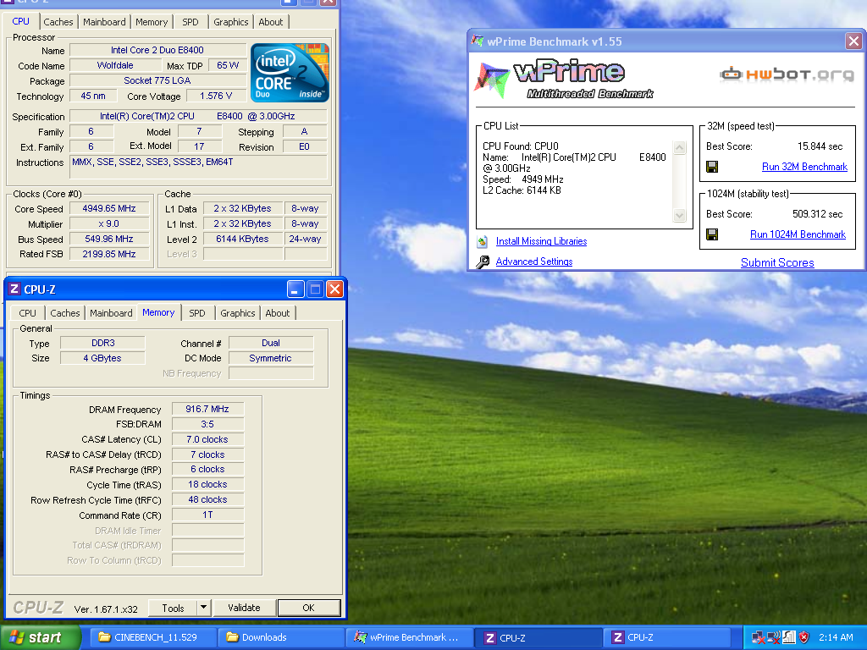
Task: Click the 509.312 sec best score
Action: 817,214
